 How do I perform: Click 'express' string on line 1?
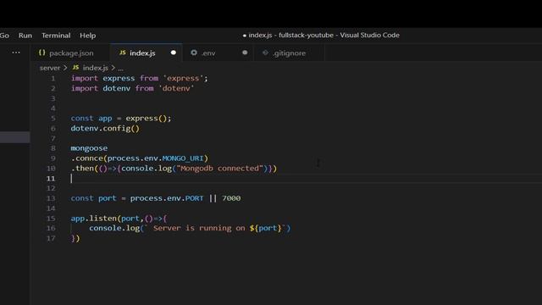point(183,79)
